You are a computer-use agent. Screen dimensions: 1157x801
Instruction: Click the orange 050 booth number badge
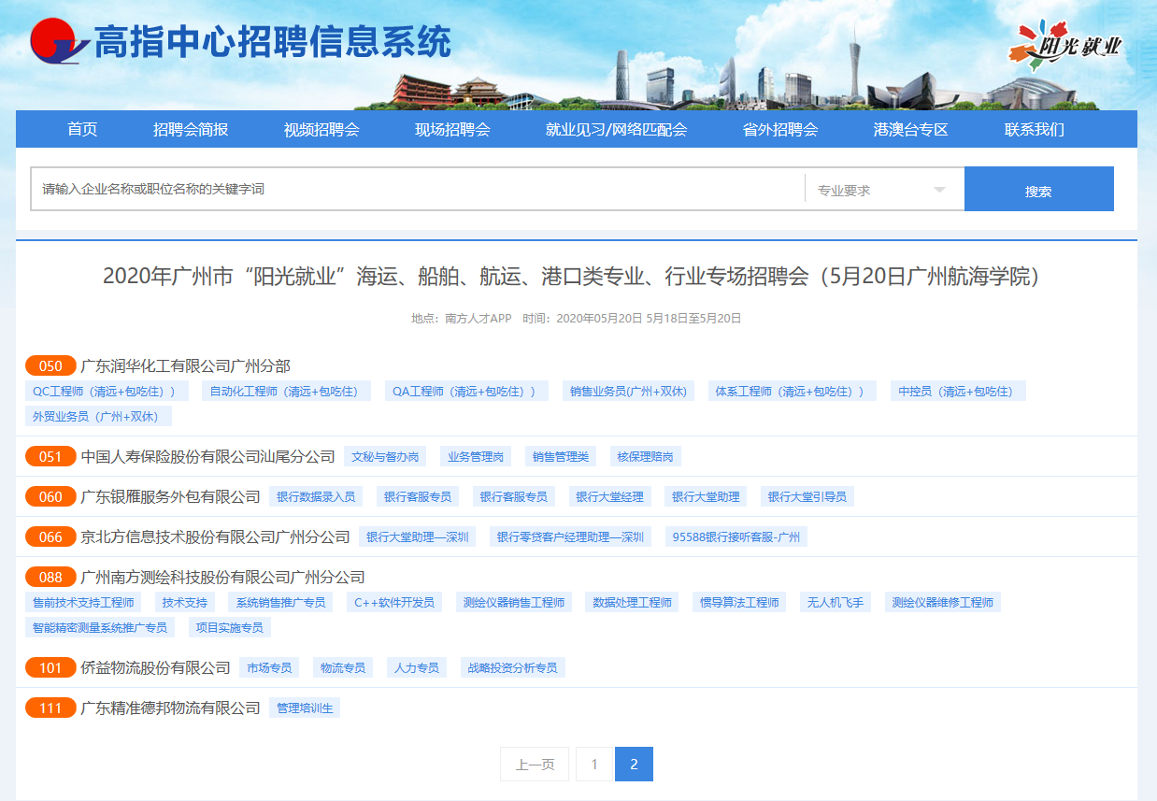tap(50, 365)
